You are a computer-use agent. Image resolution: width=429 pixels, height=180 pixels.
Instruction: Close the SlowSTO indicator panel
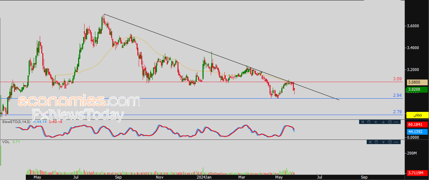[363, 122]
